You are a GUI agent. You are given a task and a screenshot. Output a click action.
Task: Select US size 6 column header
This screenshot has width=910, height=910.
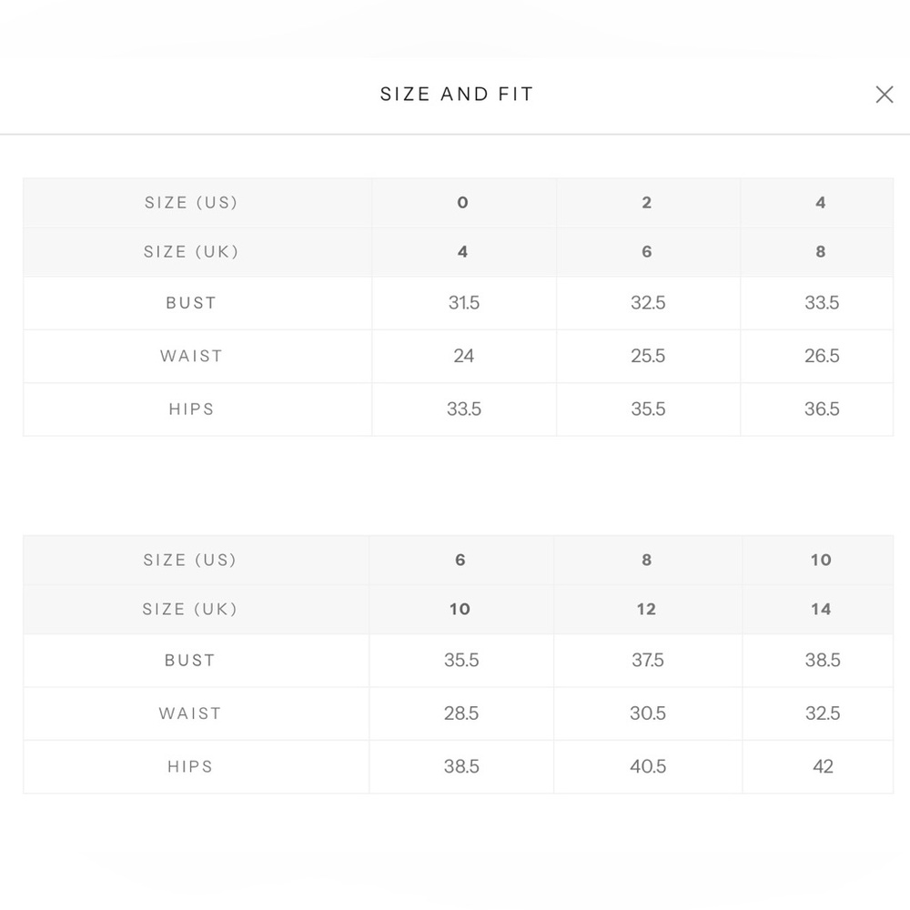point(460,560)
